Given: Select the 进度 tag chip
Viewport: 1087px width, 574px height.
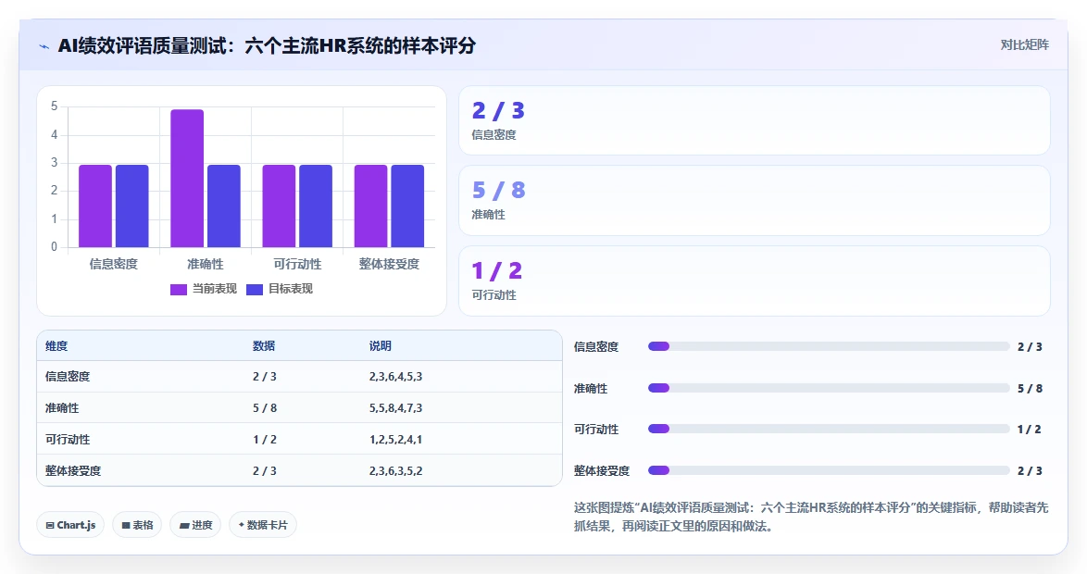Looking at the screenshot, I should [195, 525].
